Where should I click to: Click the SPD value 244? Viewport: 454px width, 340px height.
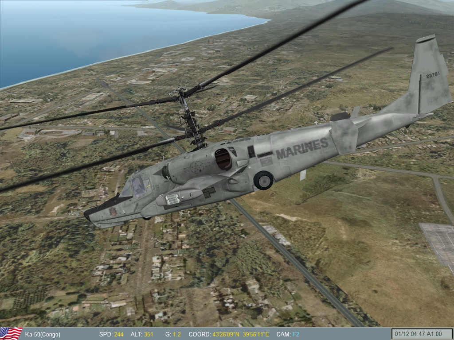pyautogui.click(x=119, y=335)
